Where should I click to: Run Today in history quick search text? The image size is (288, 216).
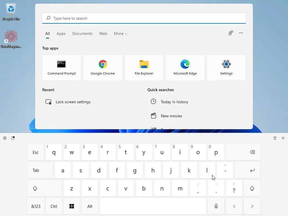click(x=174, y=102)
